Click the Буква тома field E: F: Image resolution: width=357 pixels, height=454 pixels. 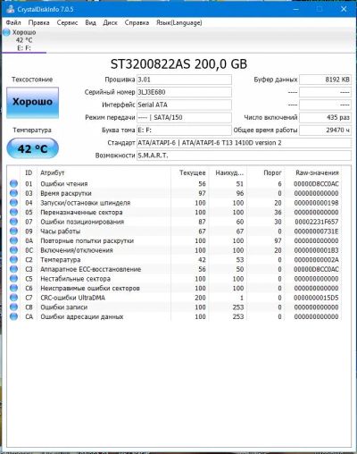point(184,130)
